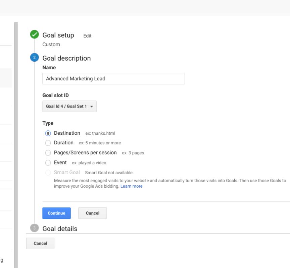
Task: Select the Destination radio button
Action: (x=48, y=133)
